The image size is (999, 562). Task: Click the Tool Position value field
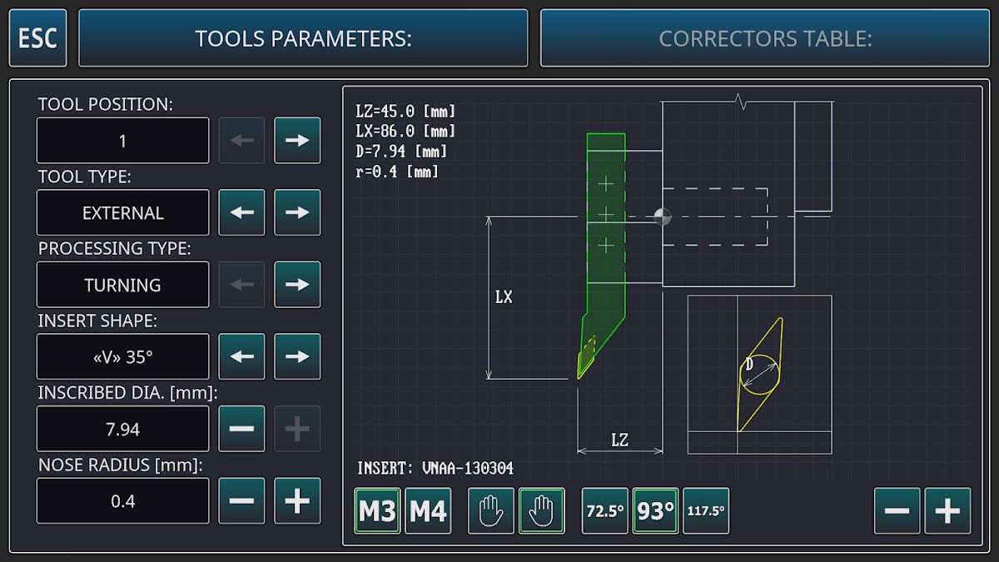click(123, 141)
